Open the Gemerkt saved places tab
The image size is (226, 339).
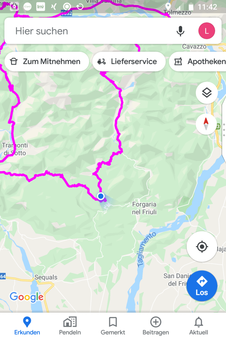[113, 326]
